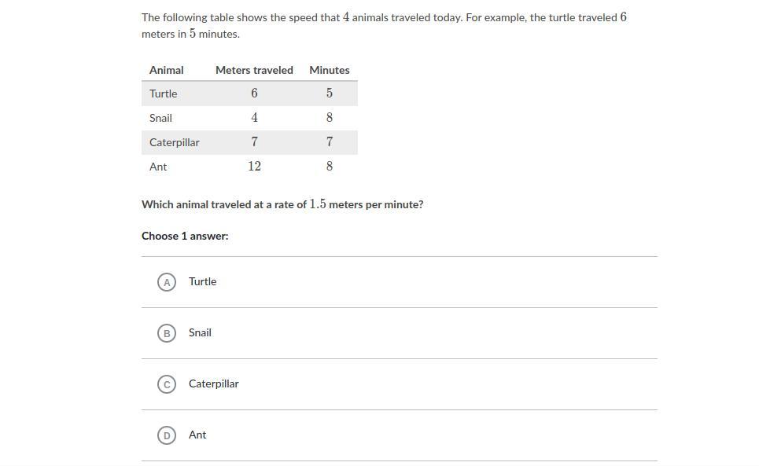Screen dimensions: 759x466
Task: Click the Turtle row name in table
Action: click(x=163, y=94)
